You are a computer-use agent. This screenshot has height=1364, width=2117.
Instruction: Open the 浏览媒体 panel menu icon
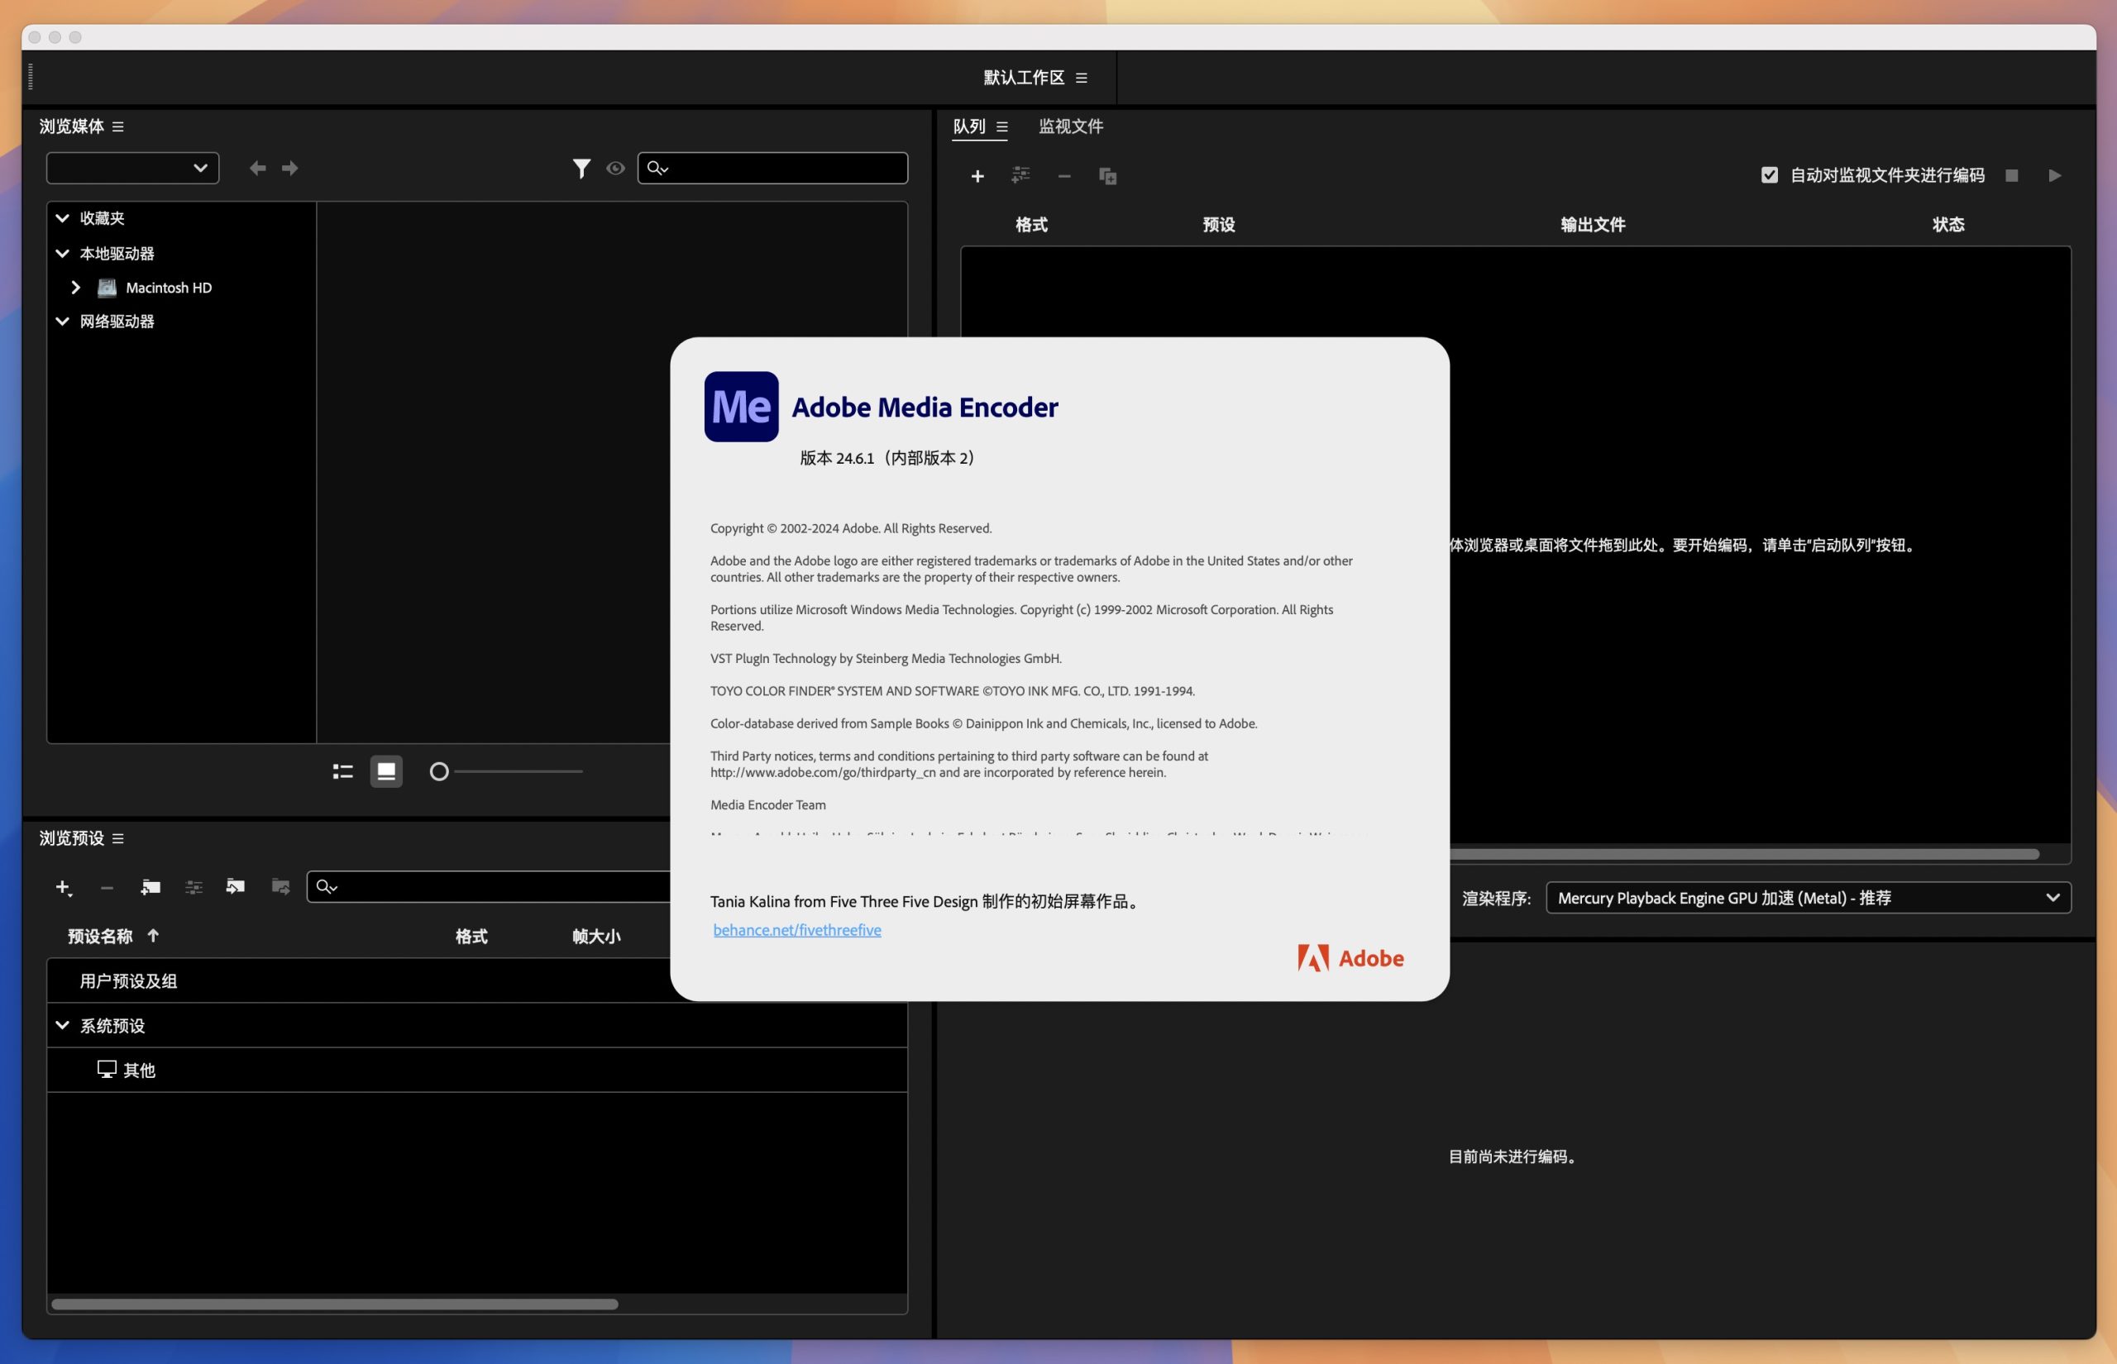[x=117, y=126]
